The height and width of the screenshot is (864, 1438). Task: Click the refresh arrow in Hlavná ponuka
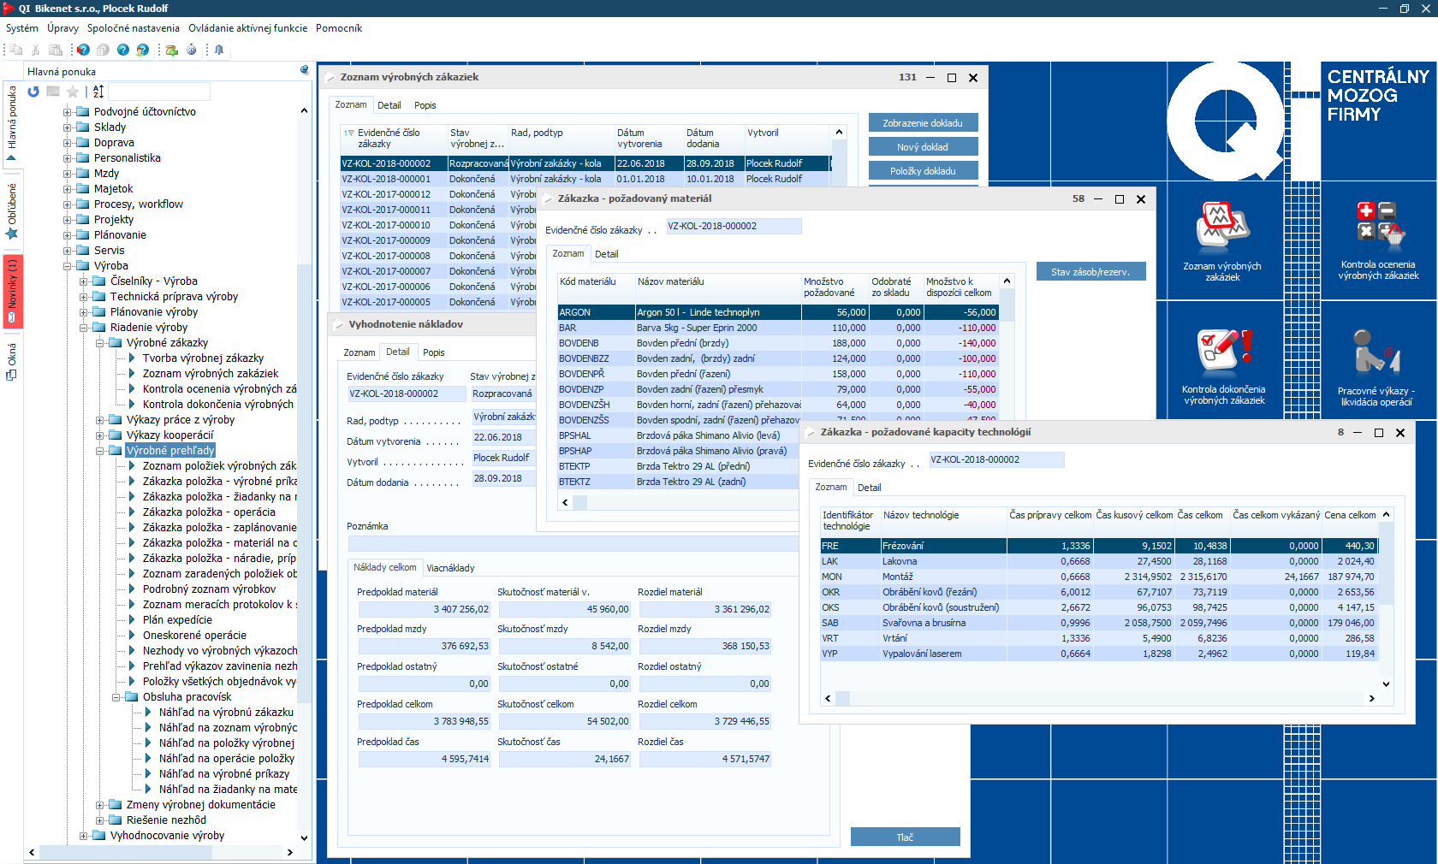pos(33,92)
